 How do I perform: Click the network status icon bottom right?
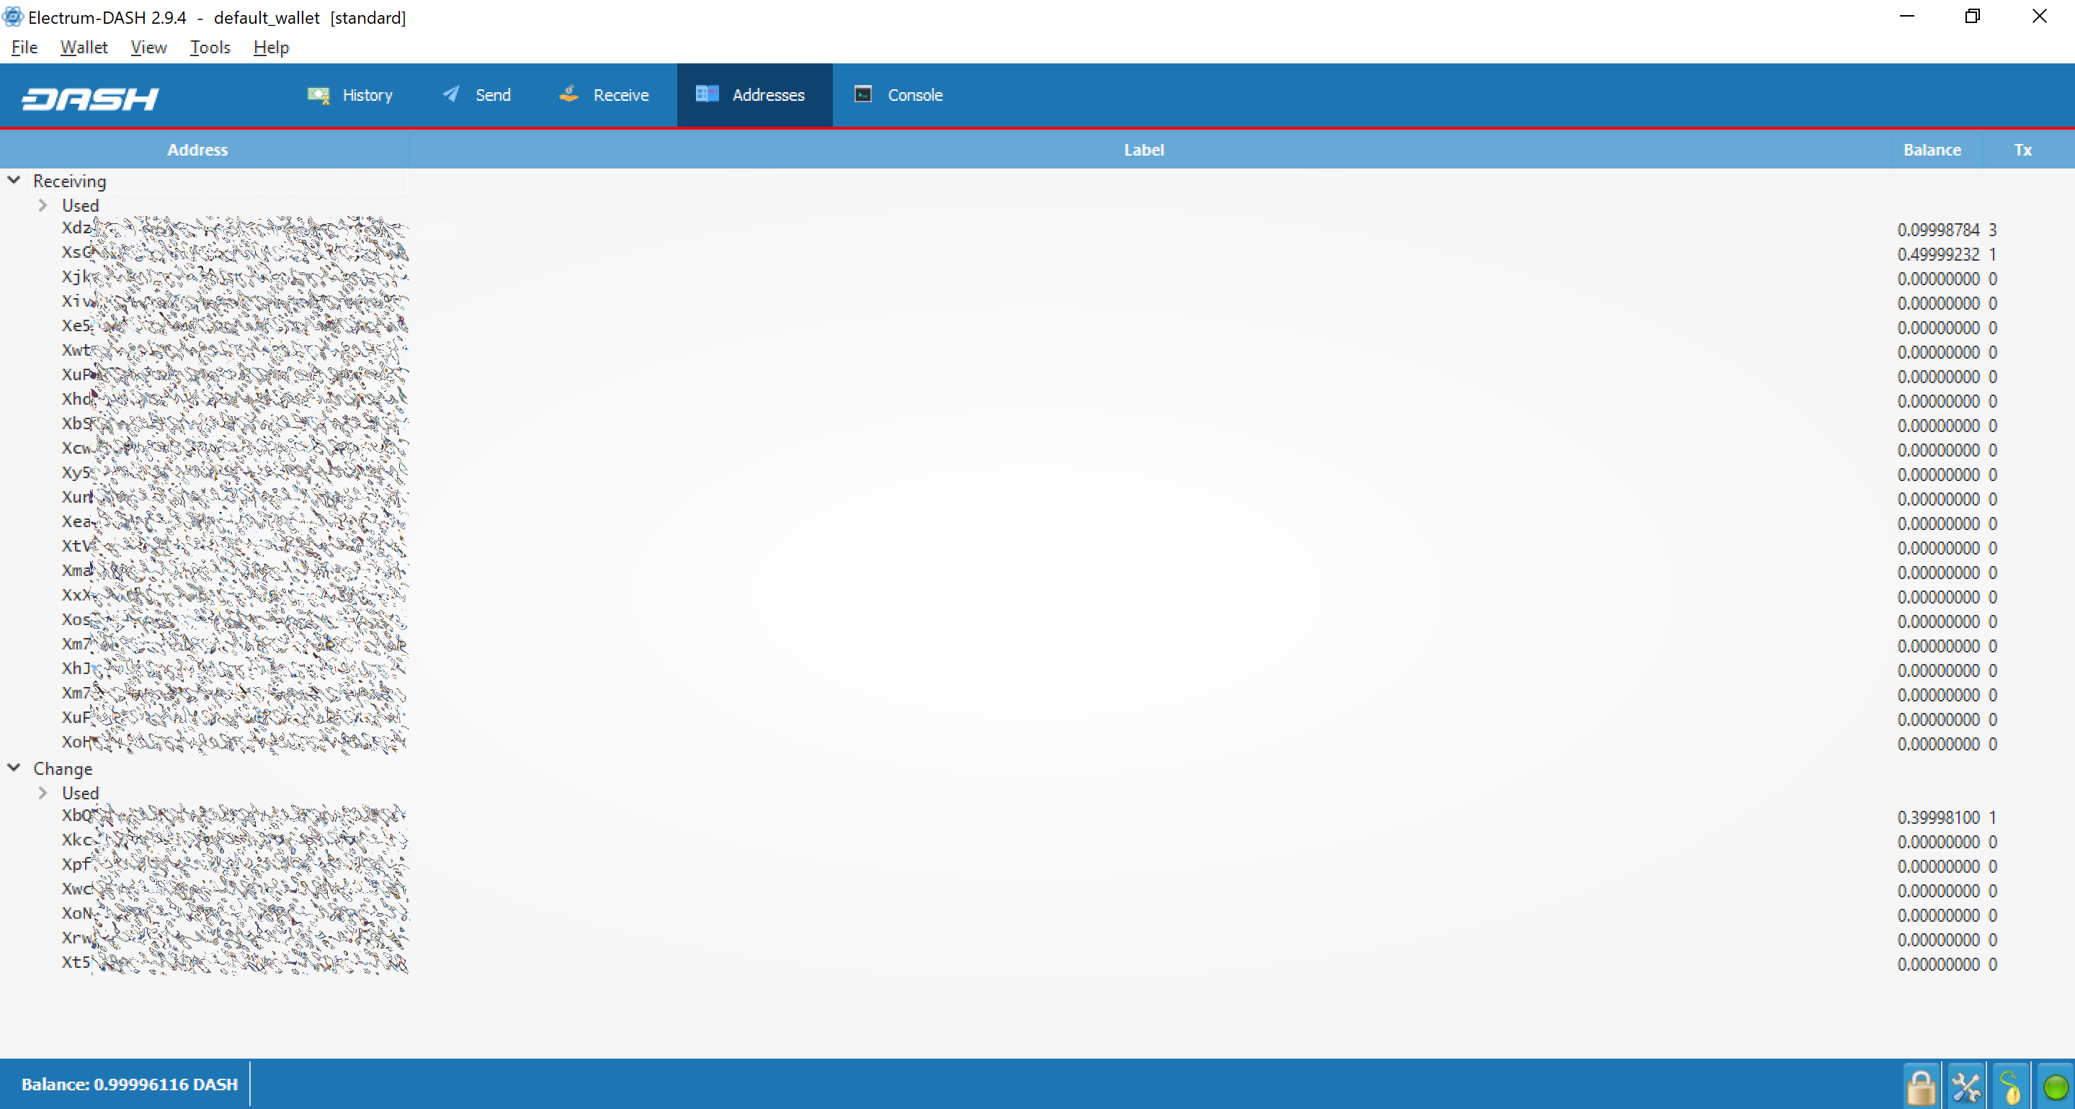(x=2054, y=1085)
